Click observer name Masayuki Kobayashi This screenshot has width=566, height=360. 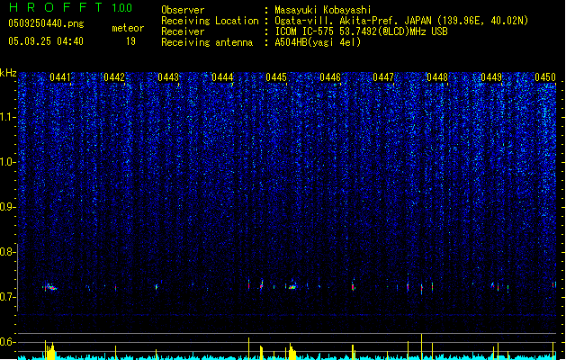323,10
